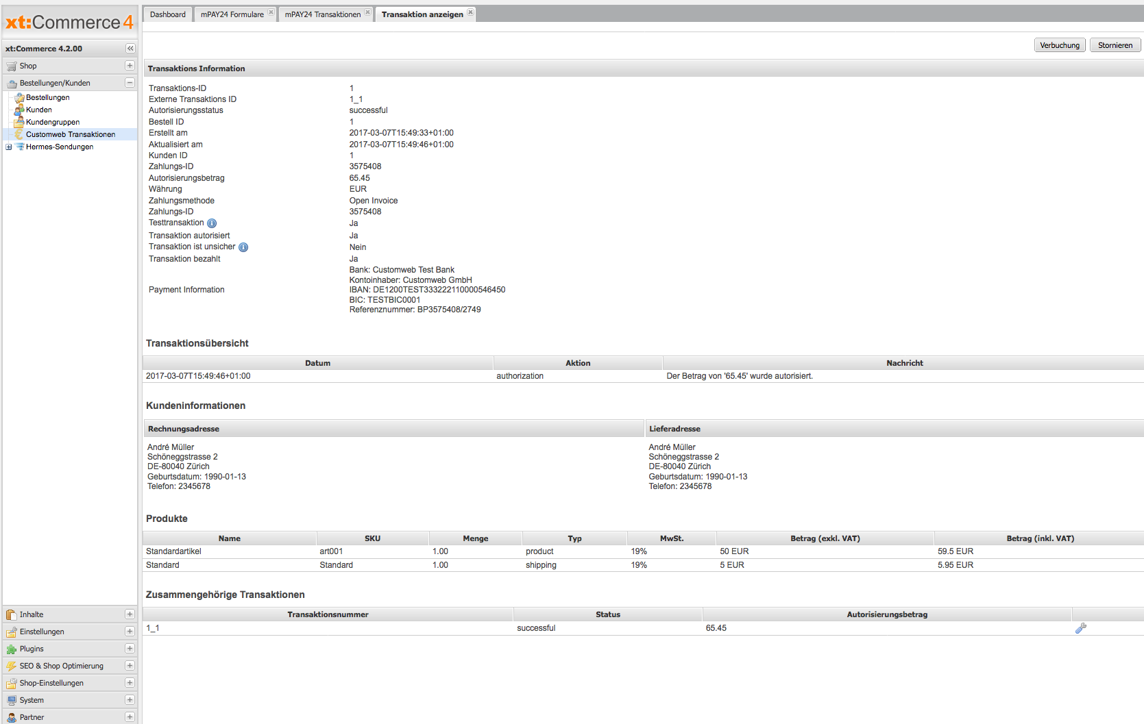Image resolution: width=1144 pixels, height=724 pixels.
Task: Click info icon next to Testtransaktion
Action: point(212,223)
